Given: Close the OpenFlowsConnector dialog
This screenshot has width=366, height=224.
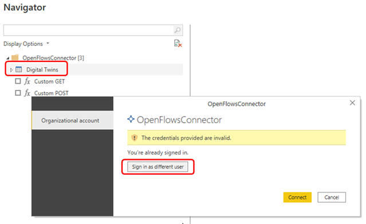Looking at the screenshot, I should [x=352, y=103].
